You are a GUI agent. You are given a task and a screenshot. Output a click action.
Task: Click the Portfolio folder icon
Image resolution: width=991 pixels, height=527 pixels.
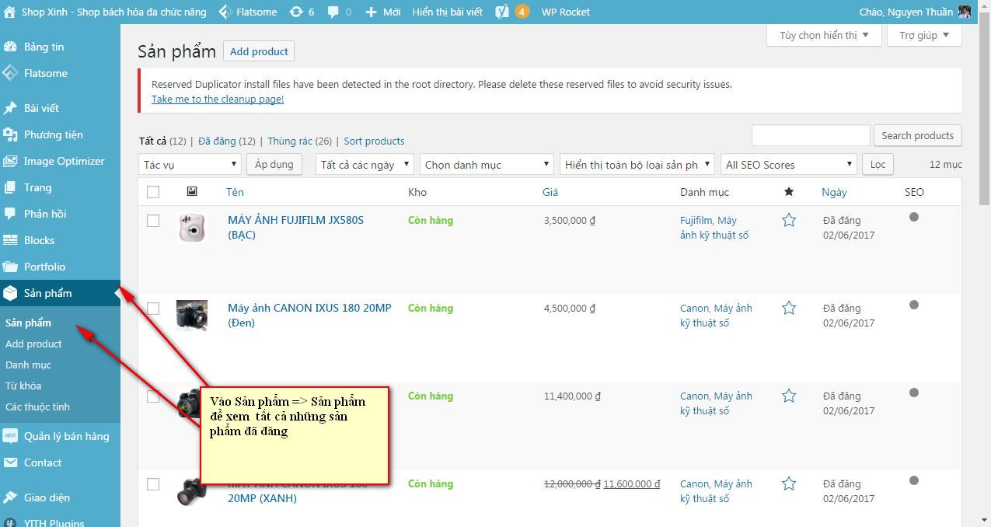click(10, 267)
